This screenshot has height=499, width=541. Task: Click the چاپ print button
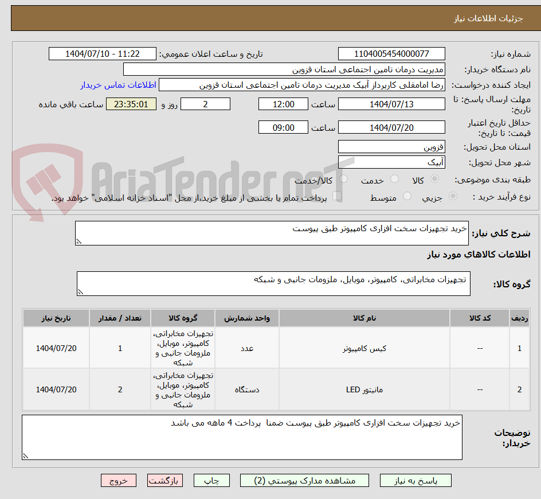211,481
